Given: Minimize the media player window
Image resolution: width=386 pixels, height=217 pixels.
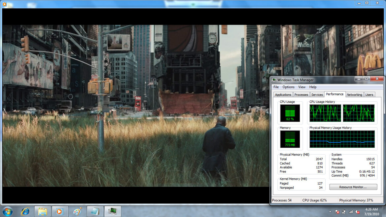Looking at the screenshot, I should point(359,3).
